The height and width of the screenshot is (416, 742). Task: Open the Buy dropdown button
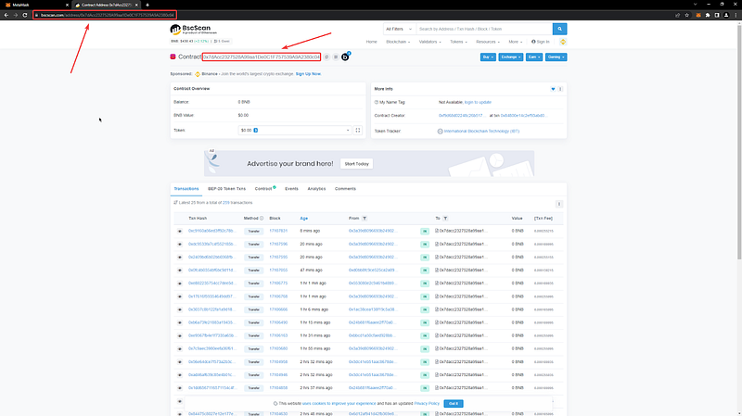[488, 57]
